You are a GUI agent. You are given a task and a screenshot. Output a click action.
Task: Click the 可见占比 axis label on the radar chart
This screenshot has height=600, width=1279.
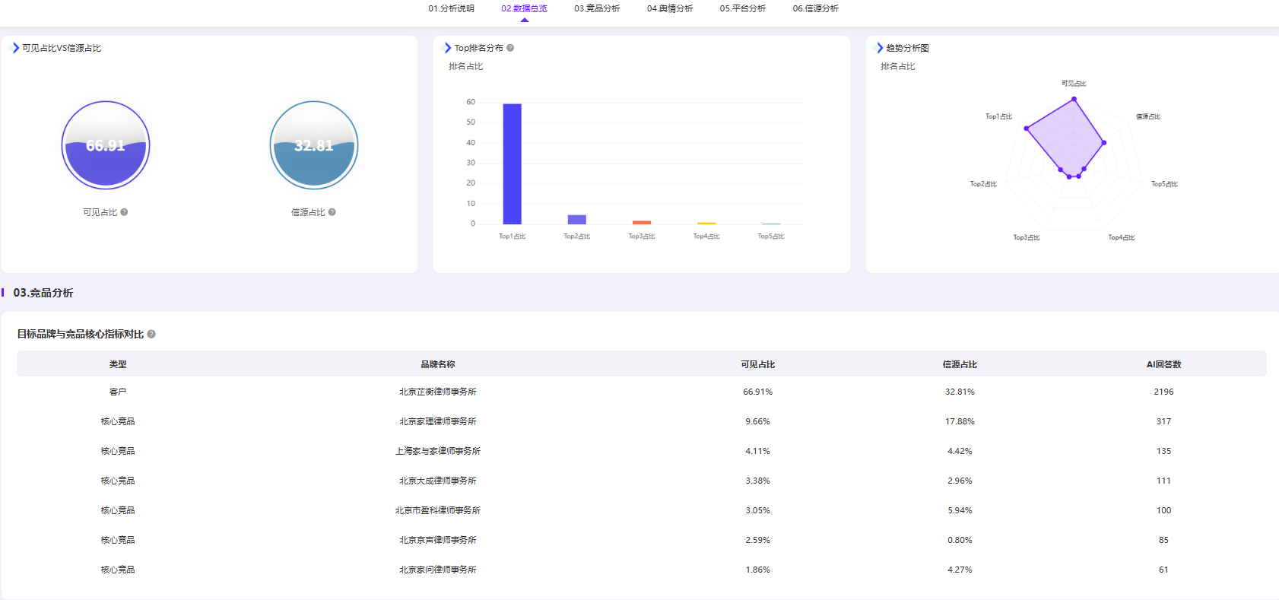click(1074, 84)
